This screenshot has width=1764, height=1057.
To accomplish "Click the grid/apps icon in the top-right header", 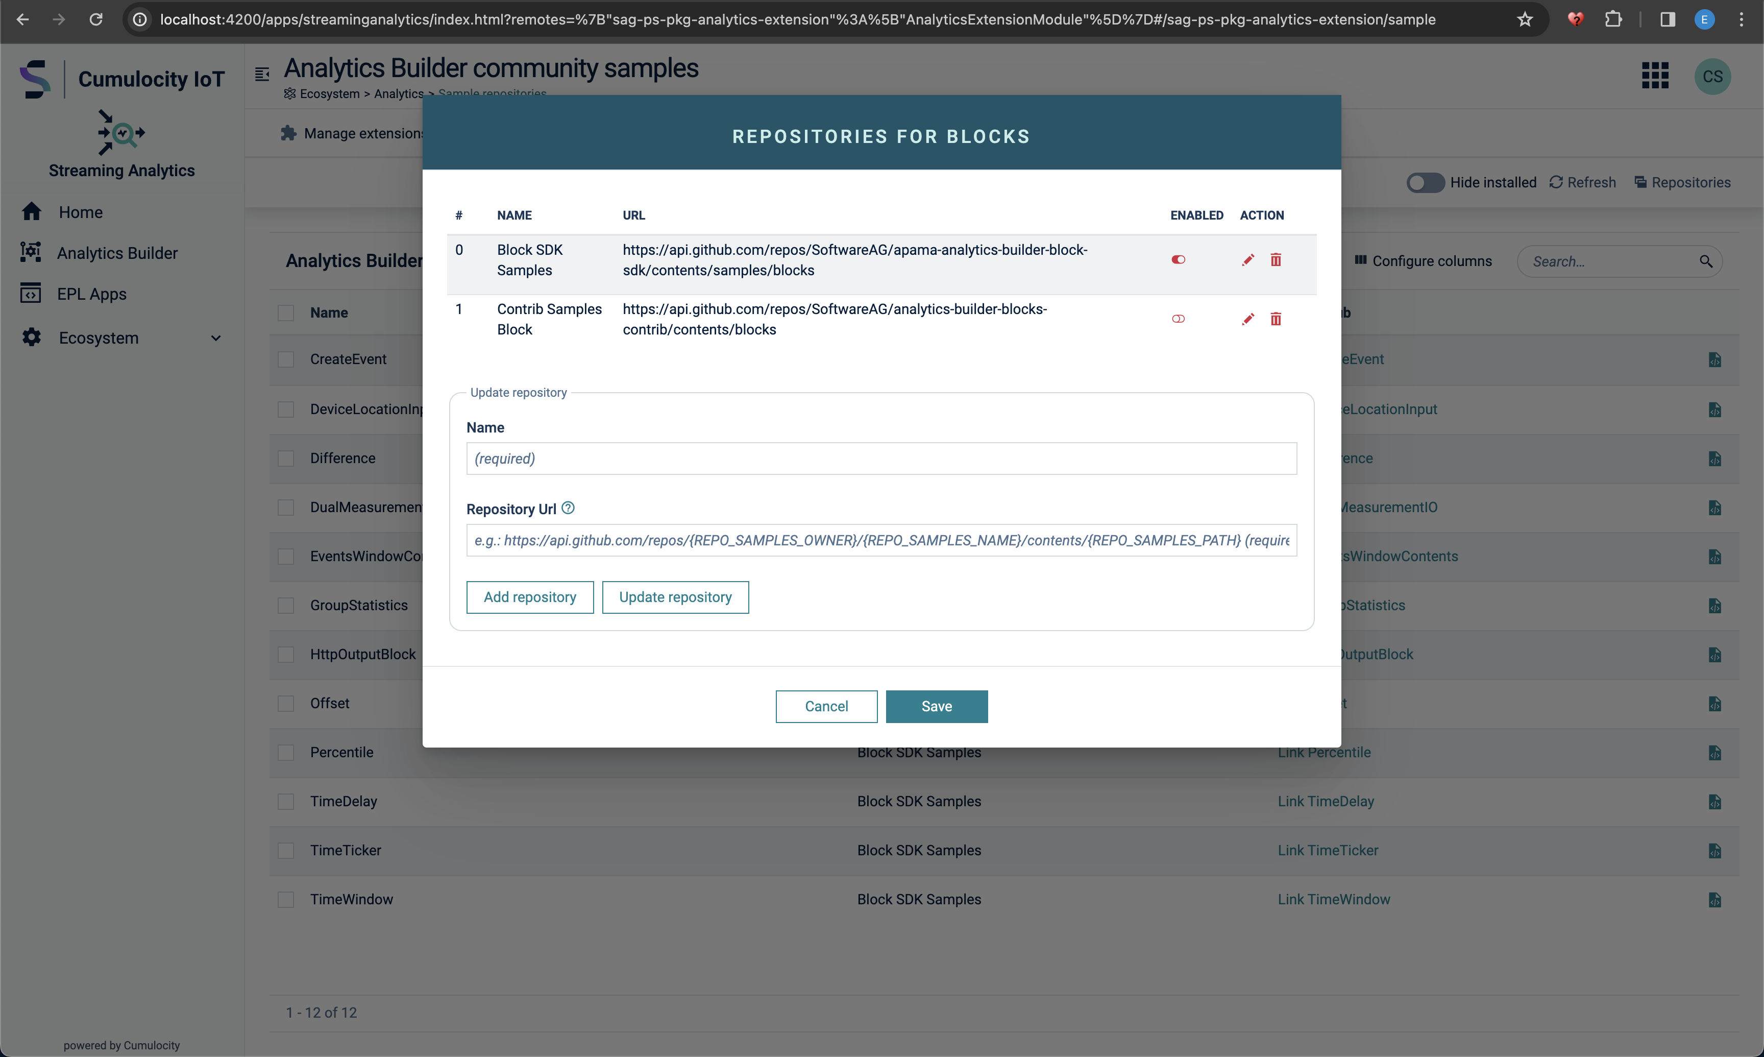I will point(1656,76).
